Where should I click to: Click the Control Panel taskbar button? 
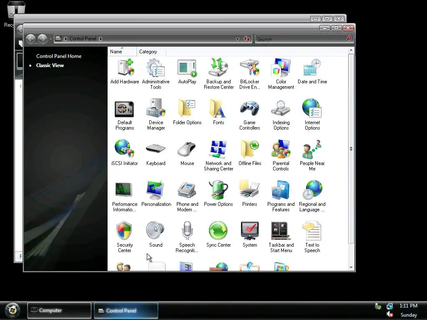126,310
